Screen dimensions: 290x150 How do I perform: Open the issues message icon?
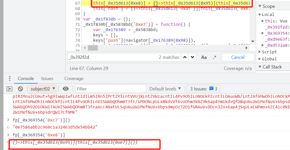(x=211, y=89)
